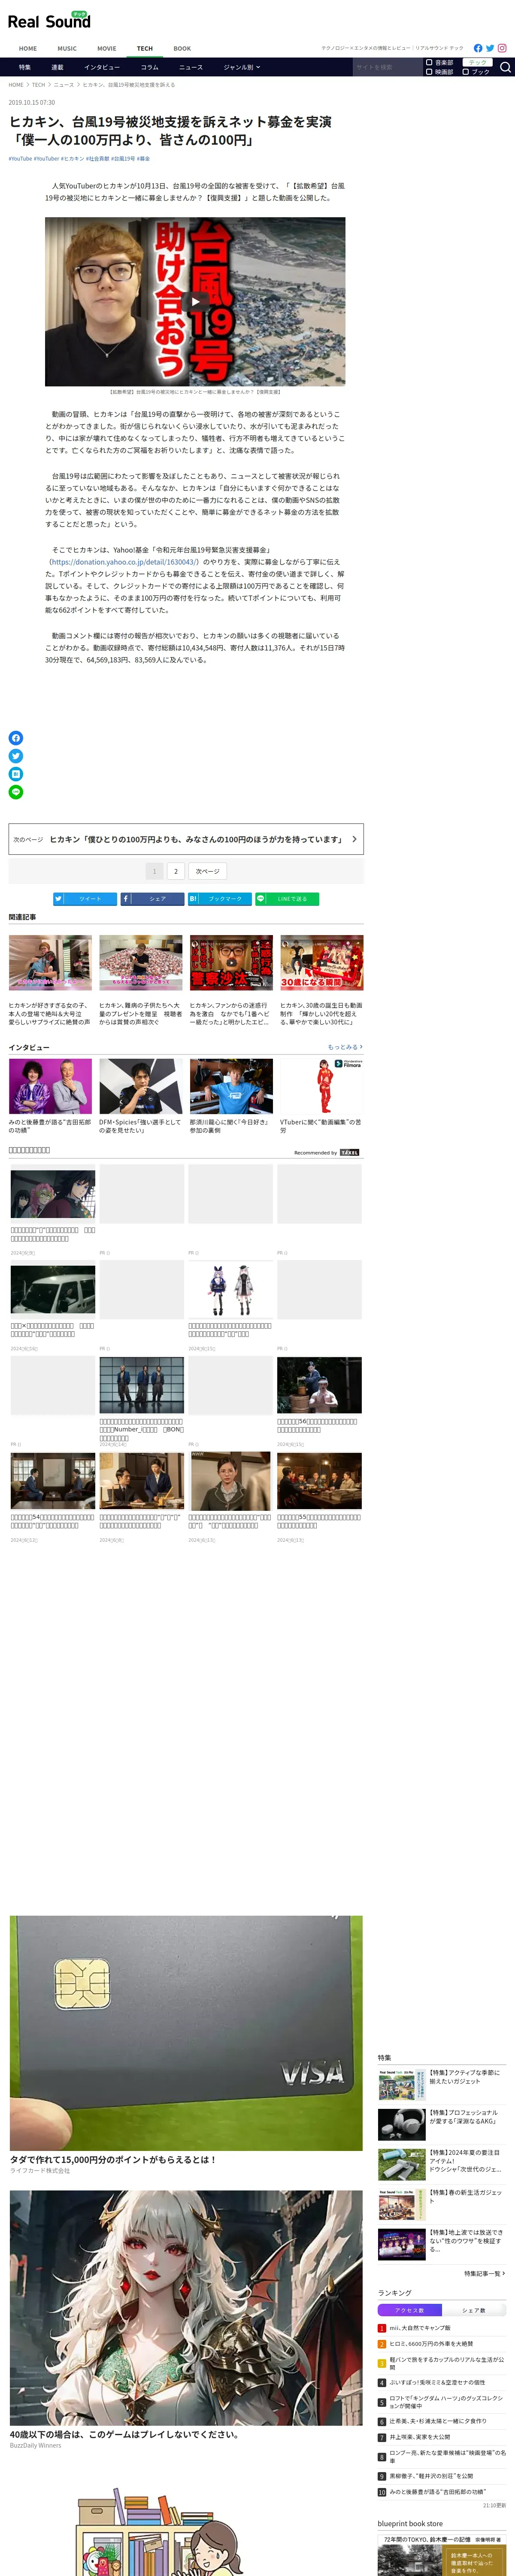
Task: Click the LINEで送る button
Action: 287,899
